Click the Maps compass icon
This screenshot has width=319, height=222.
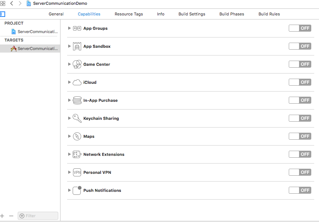click(x=77, y=136)
